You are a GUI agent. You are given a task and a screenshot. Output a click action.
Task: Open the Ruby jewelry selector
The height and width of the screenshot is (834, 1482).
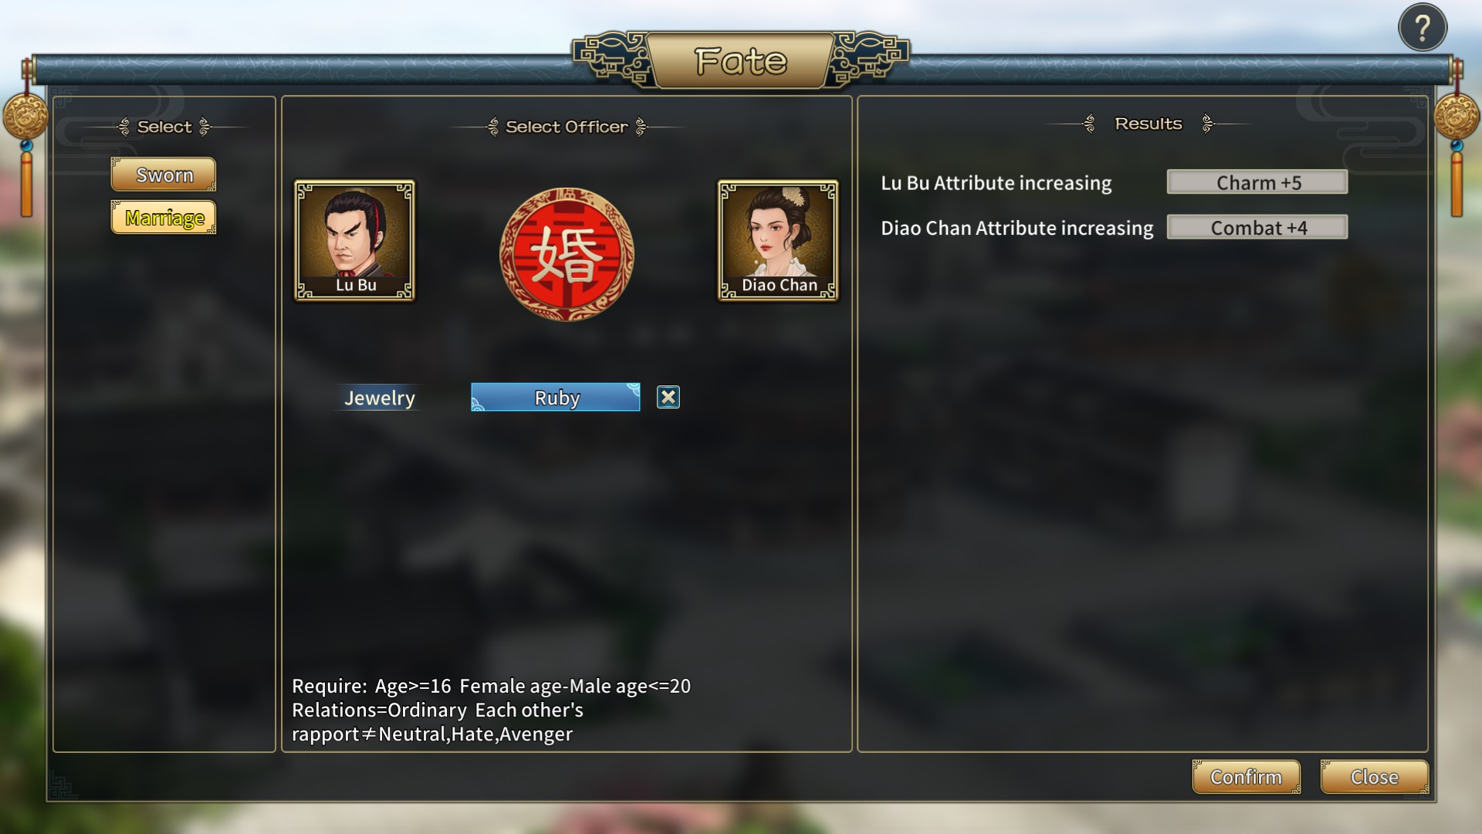556,397
